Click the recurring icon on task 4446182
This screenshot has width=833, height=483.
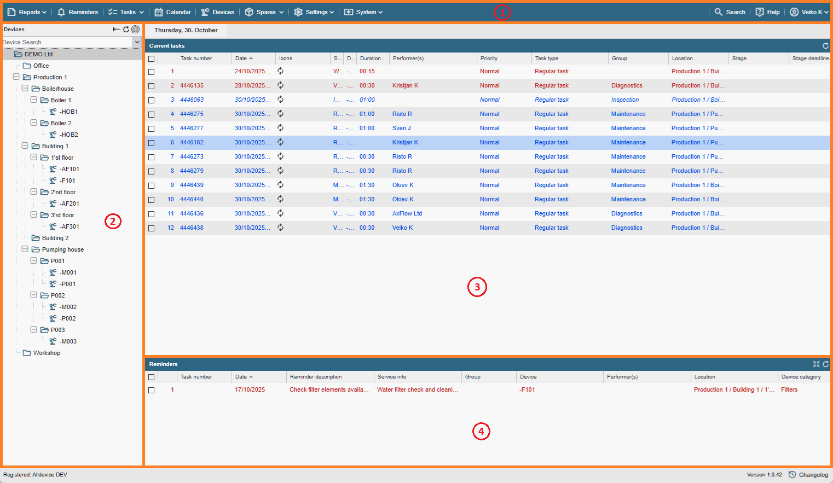280,142
